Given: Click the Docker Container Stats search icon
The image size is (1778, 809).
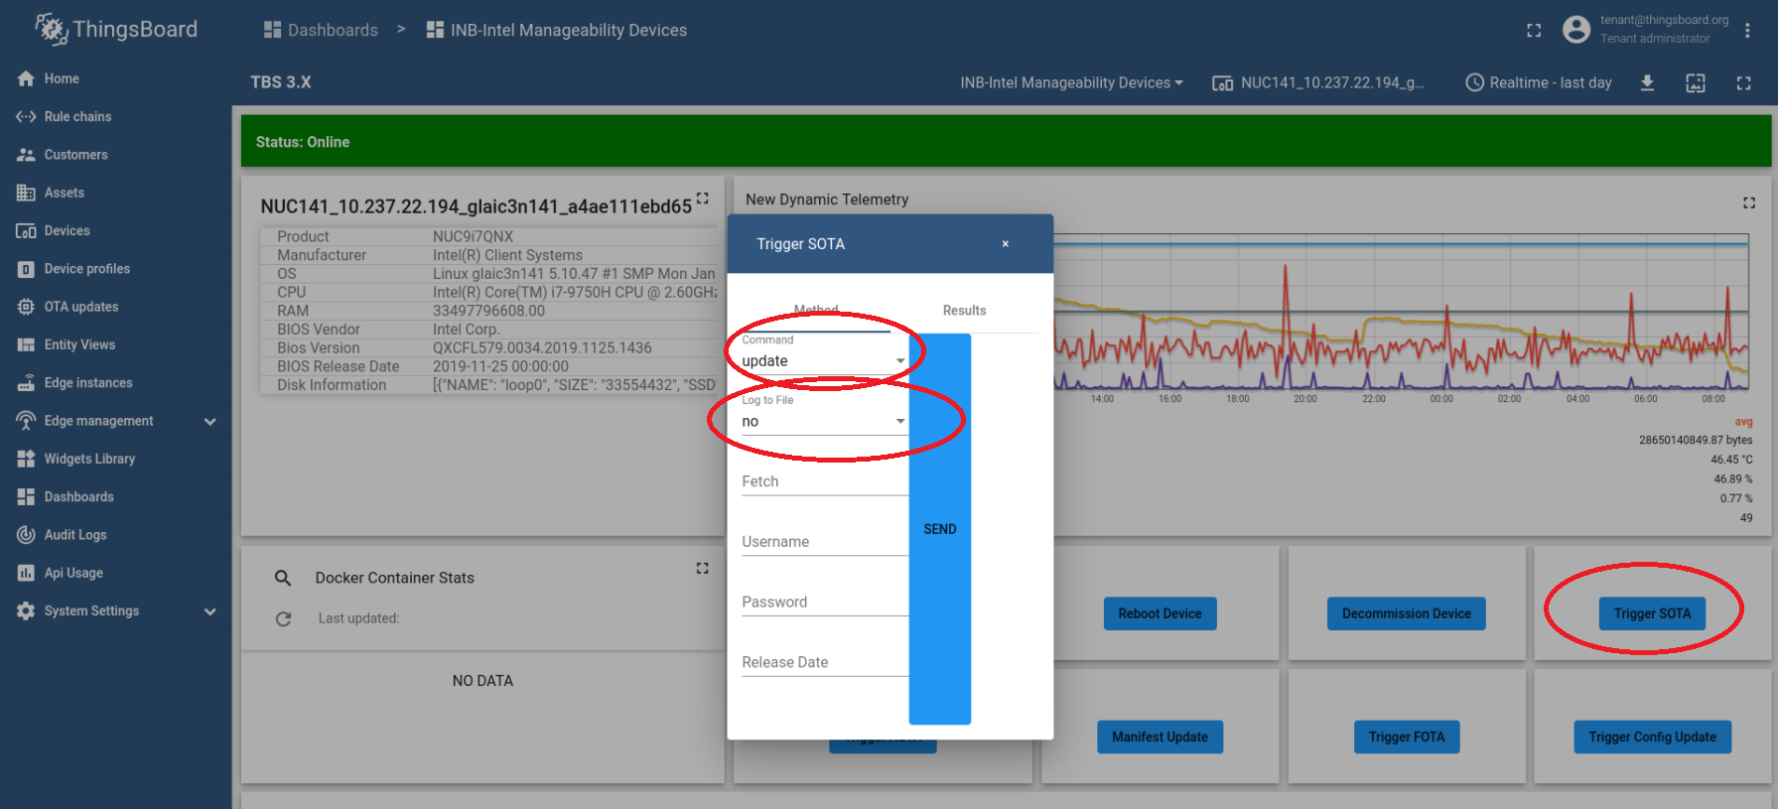Looking at the screenshot, I should coord(283,578).
